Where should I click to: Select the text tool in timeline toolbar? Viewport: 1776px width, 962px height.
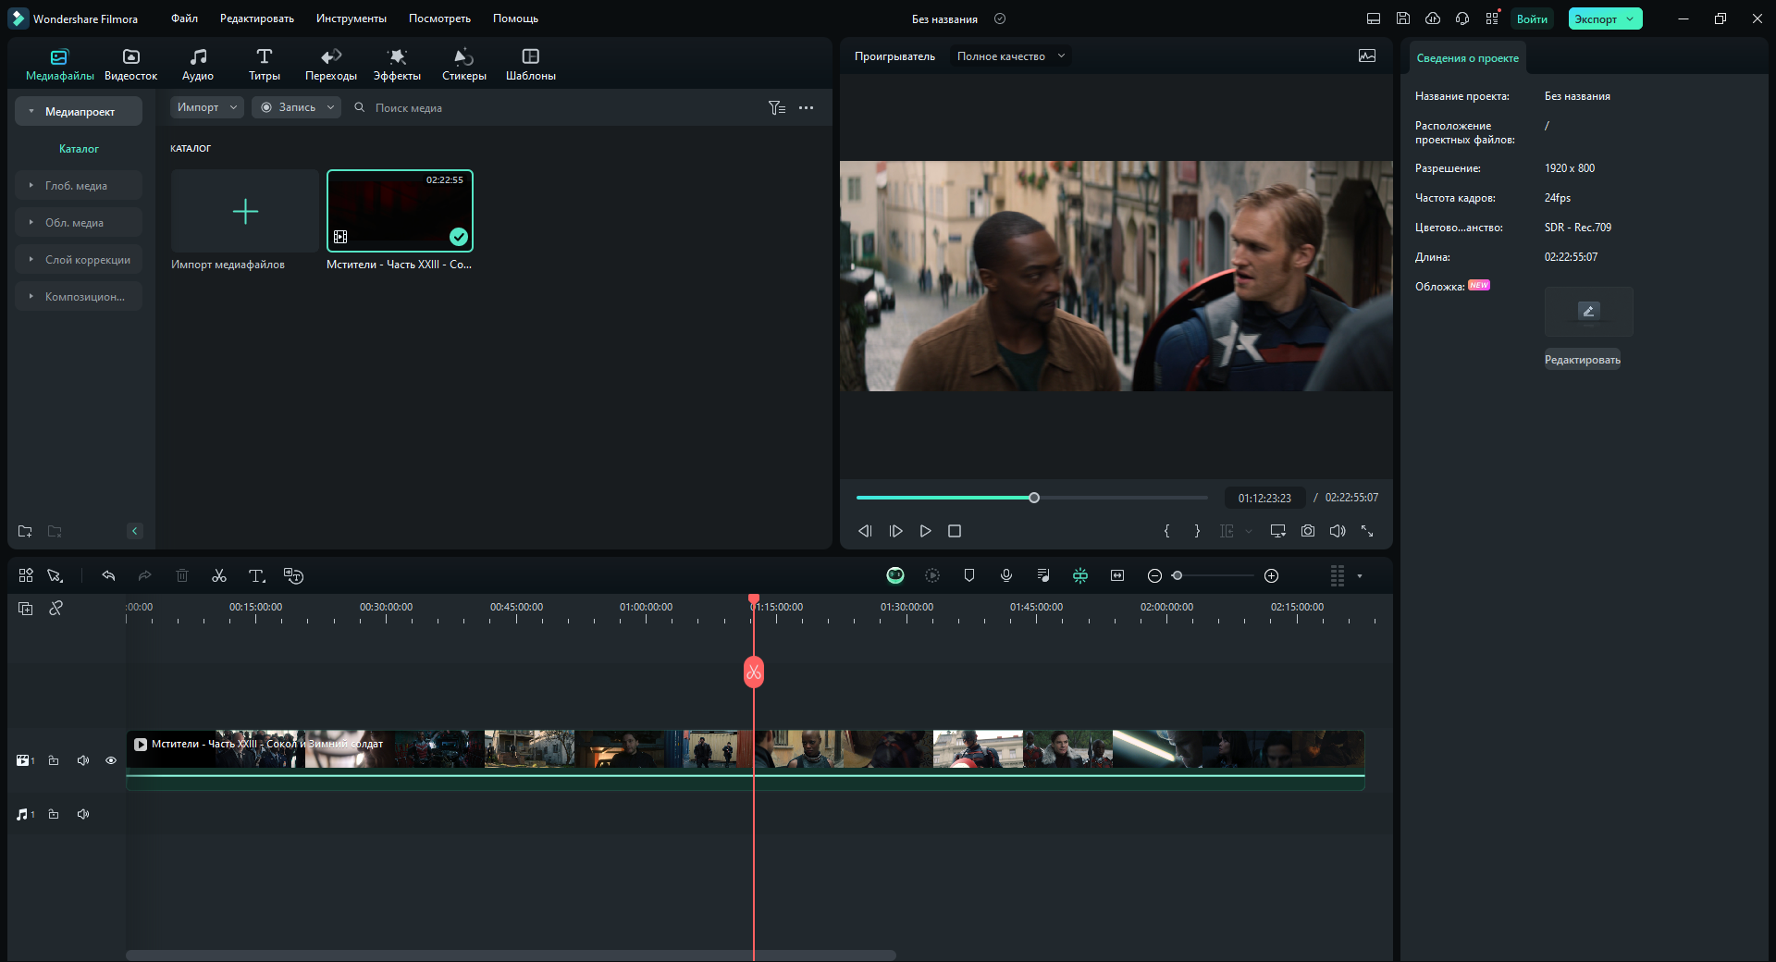(x=256, y=576)
